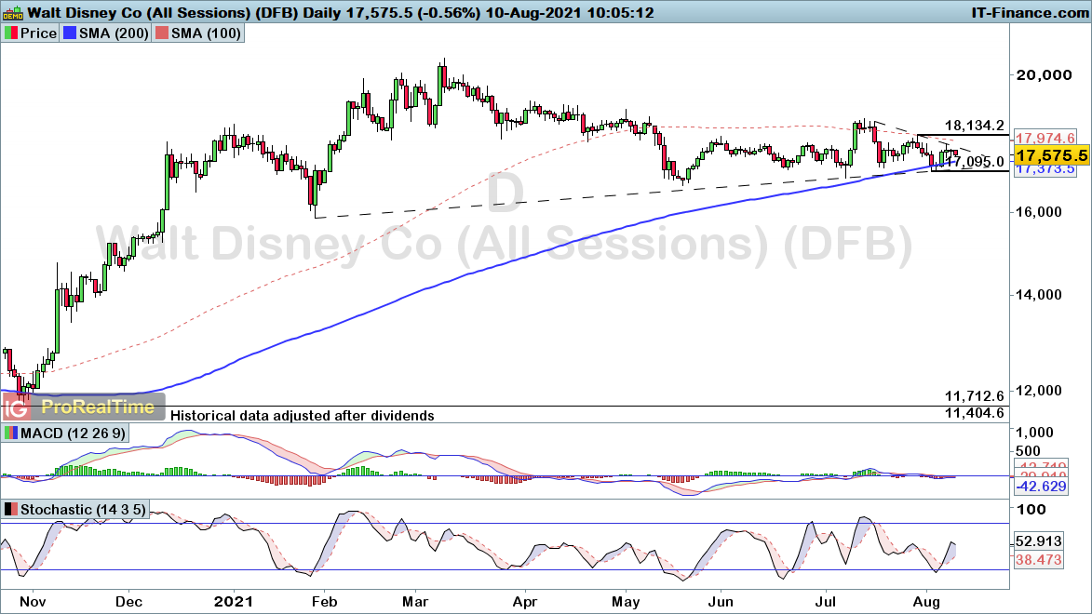Open the Price legend label
The height and width of the screenshot is (614, 1092).
38,33
